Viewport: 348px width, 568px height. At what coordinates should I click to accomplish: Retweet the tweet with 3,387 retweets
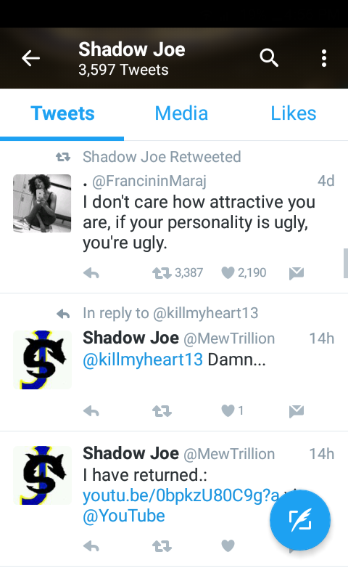click(162, 273)
